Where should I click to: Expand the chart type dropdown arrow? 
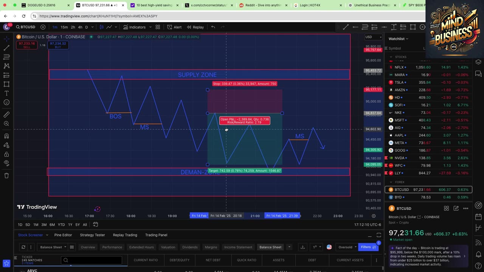click(x=116, y=27)
